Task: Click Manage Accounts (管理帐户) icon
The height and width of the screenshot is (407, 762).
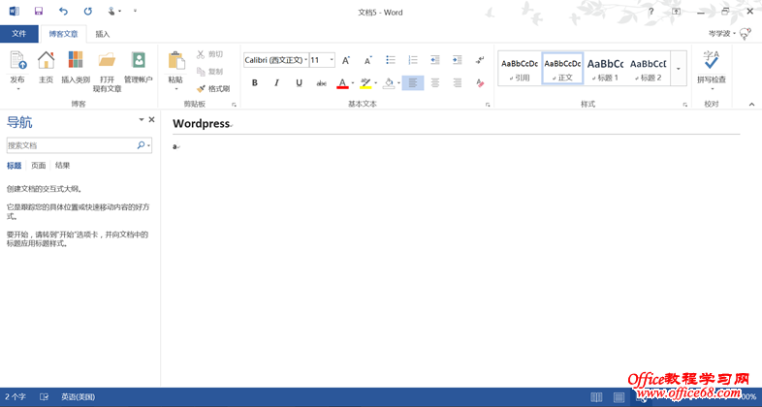Action: coord(139,61)
